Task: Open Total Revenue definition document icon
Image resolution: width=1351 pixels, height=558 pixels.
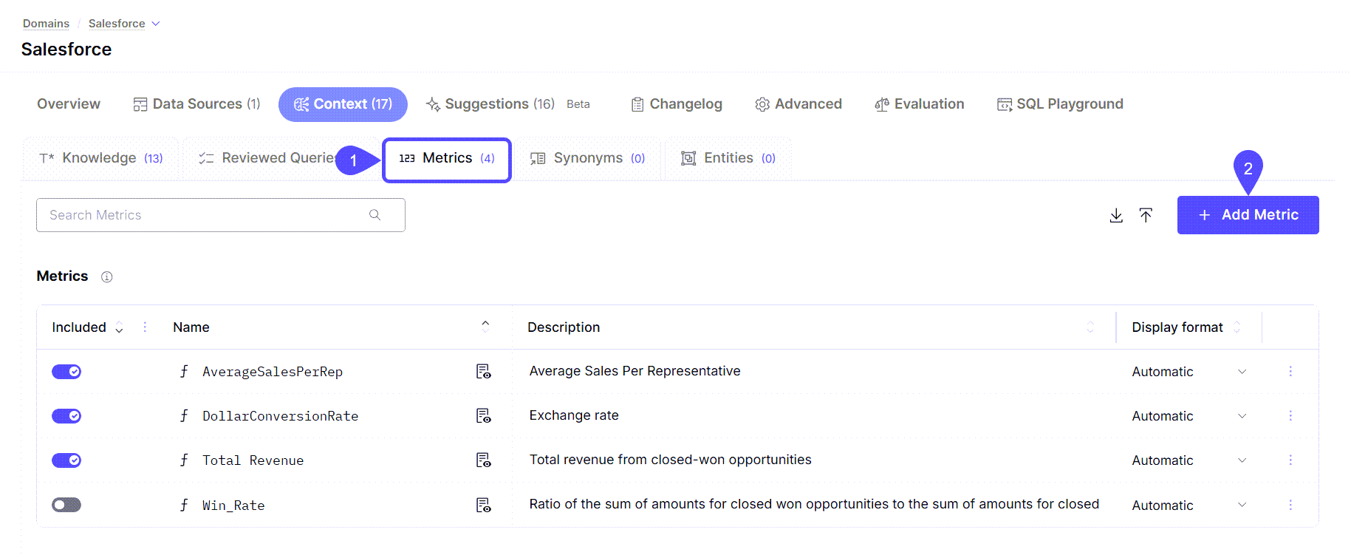Action: [484, 460]
